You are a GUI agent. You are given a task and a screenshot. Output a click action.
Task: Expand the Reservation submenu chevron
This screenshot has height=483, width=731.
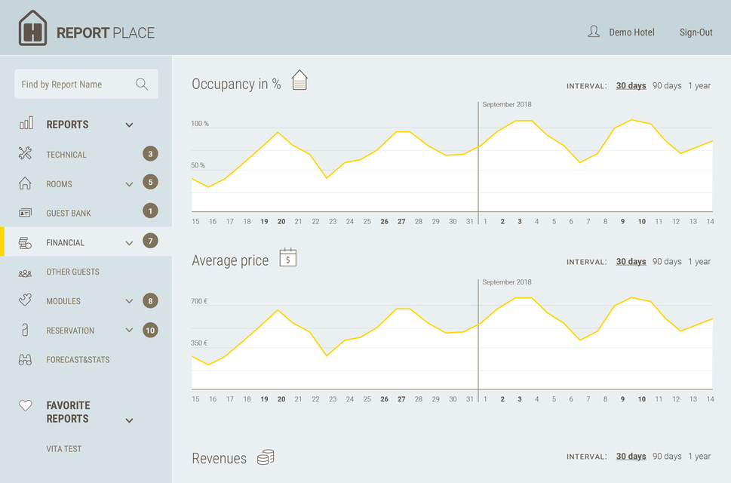129,331
